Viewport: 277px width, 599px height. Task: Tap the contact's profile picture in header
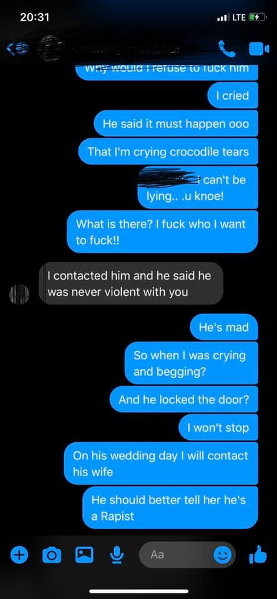point(50,48)
